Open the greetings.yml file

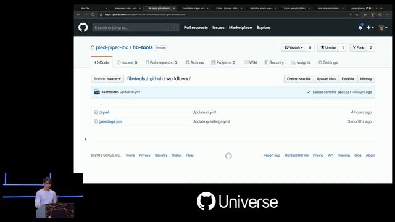[110, 121]
